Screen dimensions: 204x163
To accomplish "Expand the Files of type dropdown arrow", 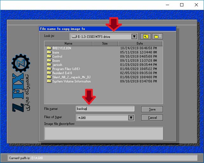I will point(131,118).
